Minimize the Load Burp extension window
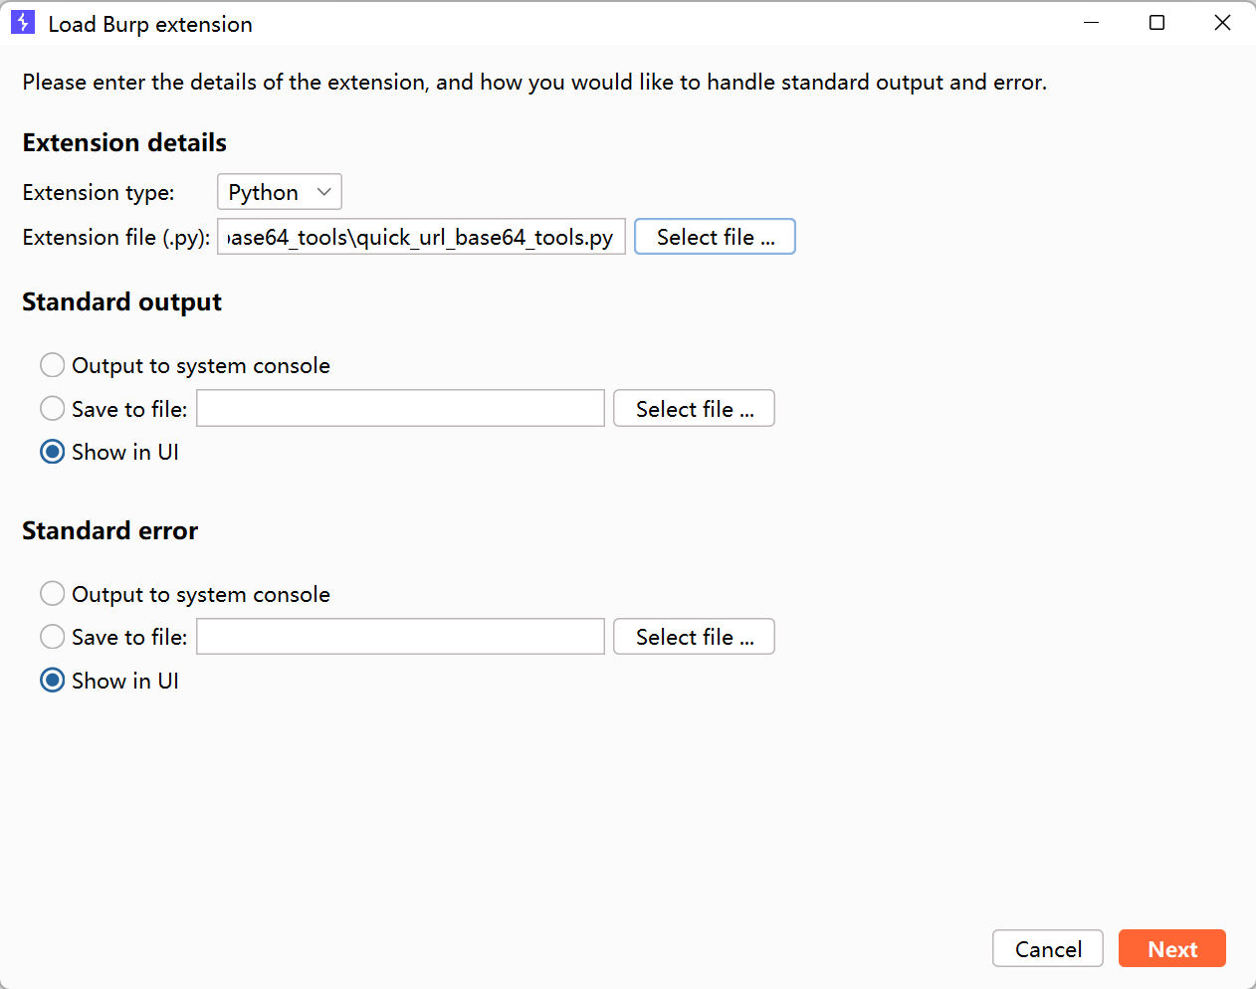This screenshot has height=989, width=1256. [x=1091, y=23]
